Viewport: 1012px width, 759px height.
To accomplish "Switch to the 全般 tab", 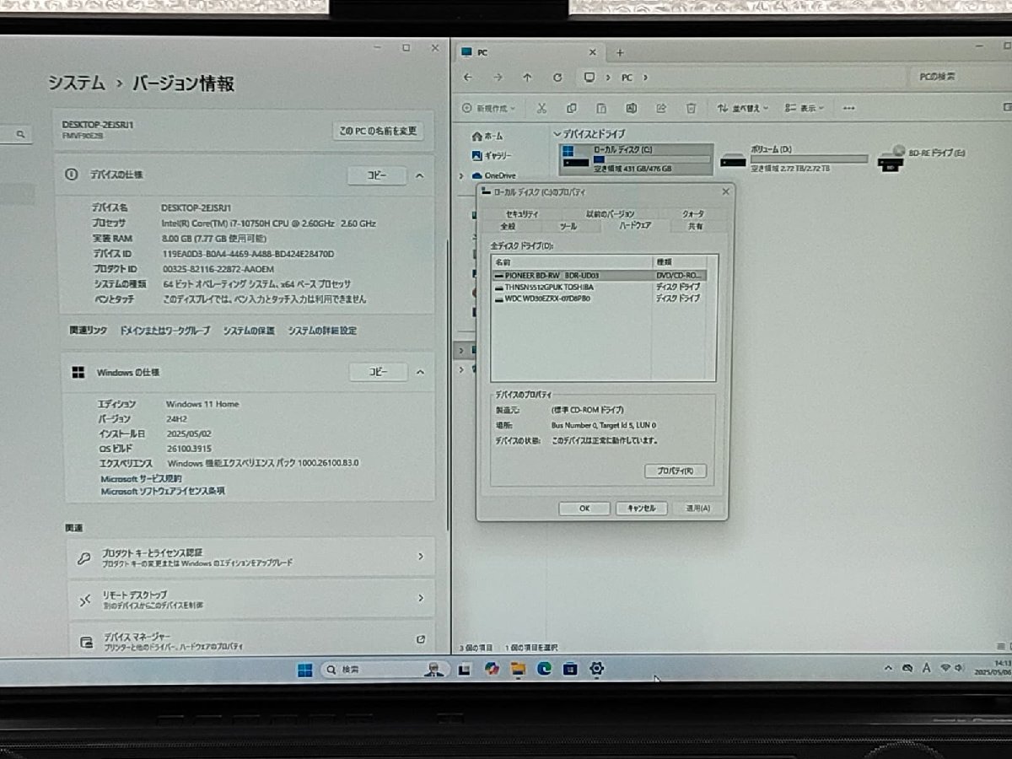I will [508, 226].
